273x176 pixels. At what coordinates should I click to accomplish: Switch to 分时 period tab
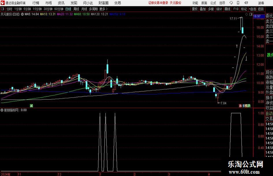(9, 9)
